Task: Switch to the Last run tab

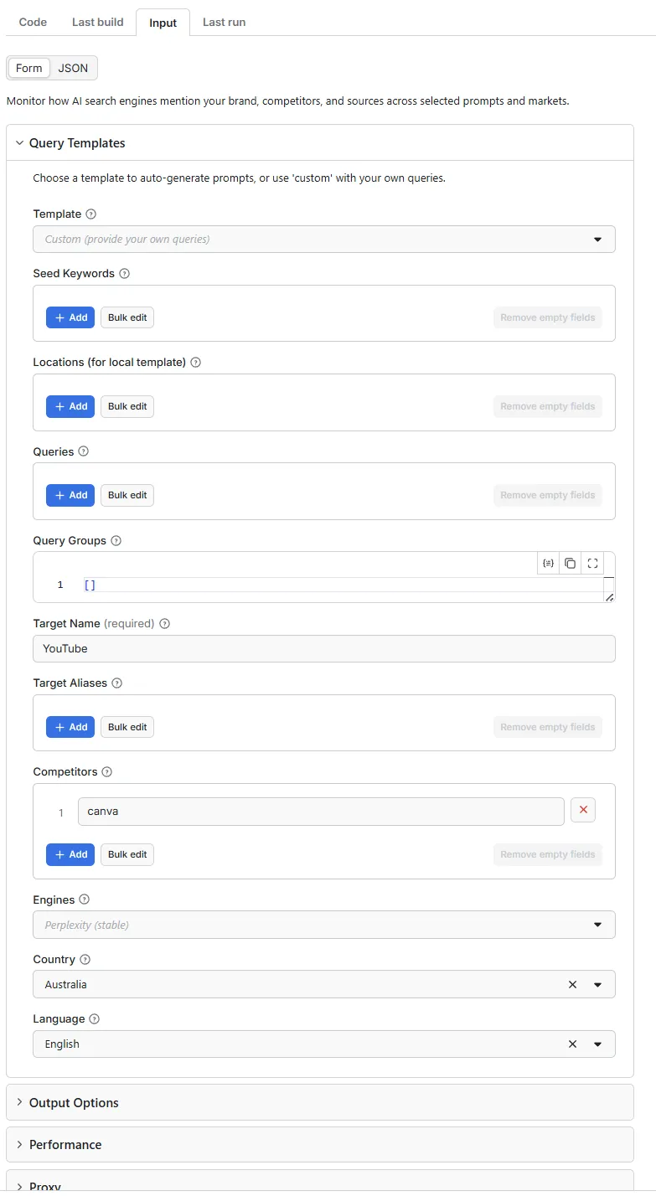Action: [224, 23]
